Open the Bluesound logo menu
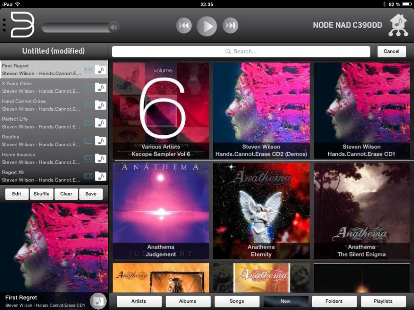Viewport: 414px width, 310px height. pyautogui.click(x=23, y=25)
